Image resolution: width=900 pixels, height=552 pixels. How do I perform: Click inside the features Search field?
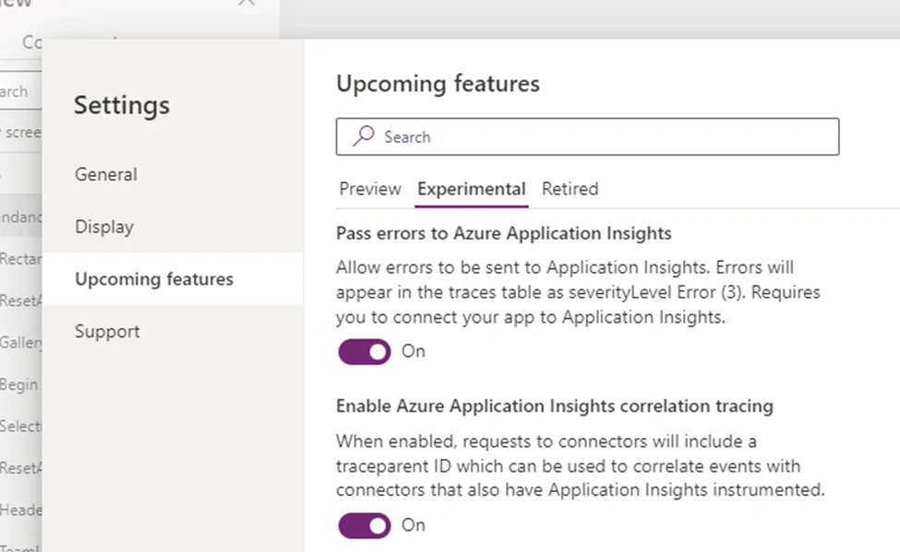pyautogui.click(x=554, y=136)
